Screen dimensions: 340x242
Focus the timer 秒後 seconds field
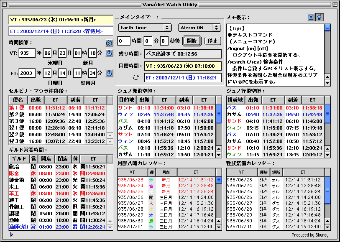(164, 41)
